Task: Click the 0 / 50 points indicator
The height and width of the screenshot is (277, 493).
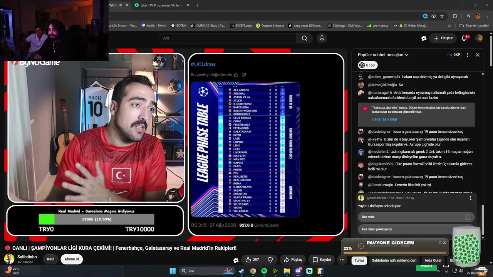Action: 367,65
